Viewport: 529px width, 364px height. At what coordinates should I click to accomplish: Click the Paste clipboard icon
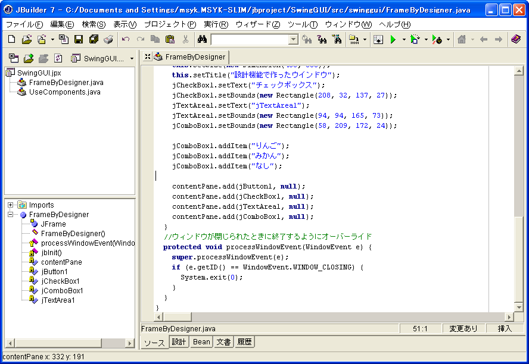click(x=170, y=39)
